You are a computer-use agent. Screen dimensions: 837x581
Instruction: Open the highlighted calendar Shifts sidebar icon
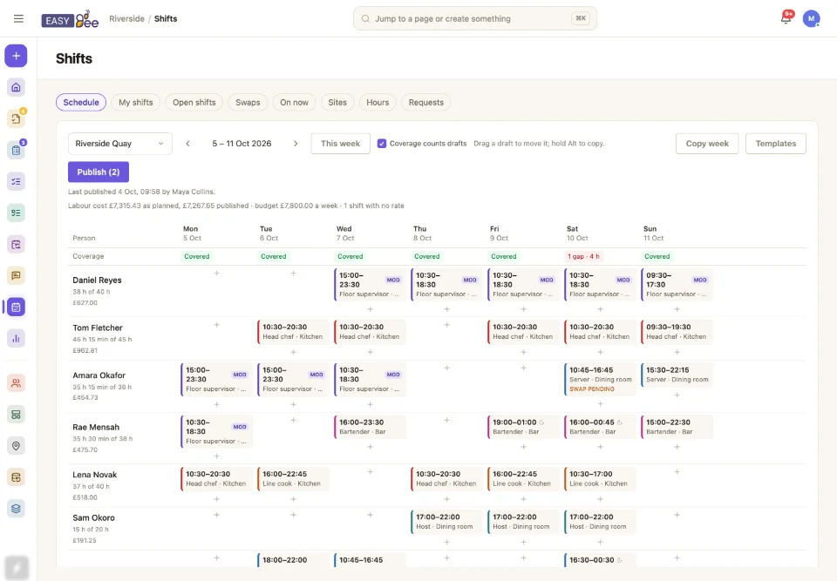click(x=16, y=307)
